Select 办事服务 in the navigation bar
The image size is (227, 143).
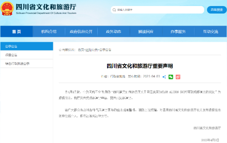[x=178, y=32]
